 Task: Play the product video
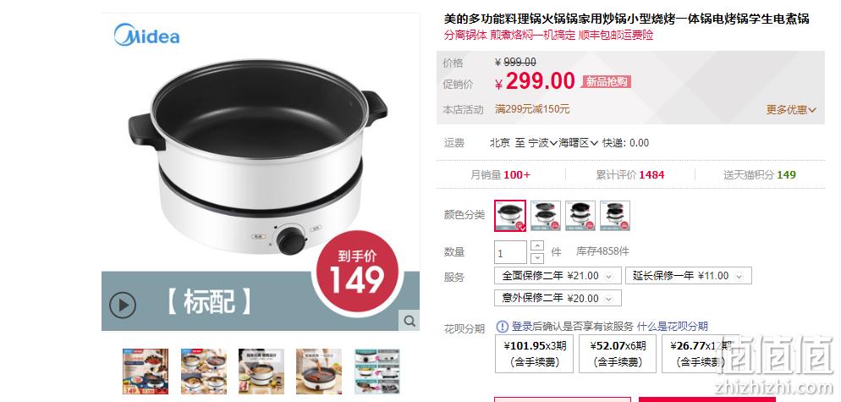tap(123, 305)
